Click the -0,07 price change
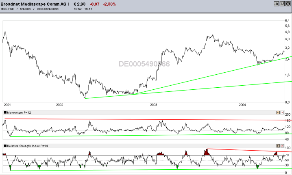This screenshot has width=292, height=175. (x=95, y=4)
